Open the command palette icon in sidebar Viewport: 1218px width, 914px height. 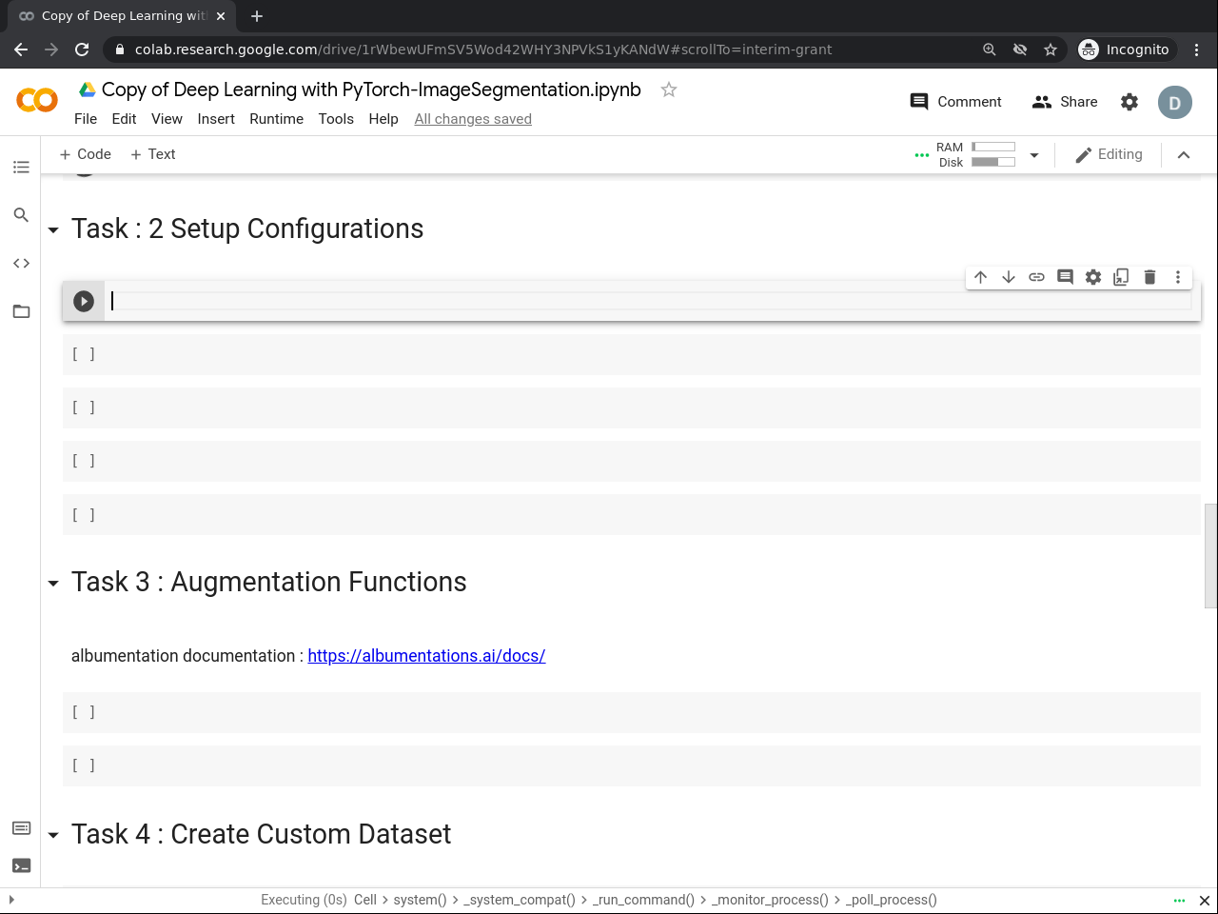21,828
